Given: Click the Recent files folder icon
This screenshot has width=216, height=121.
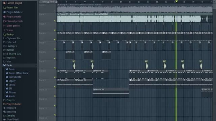Looking at the screenshot, I should point(4,7).
